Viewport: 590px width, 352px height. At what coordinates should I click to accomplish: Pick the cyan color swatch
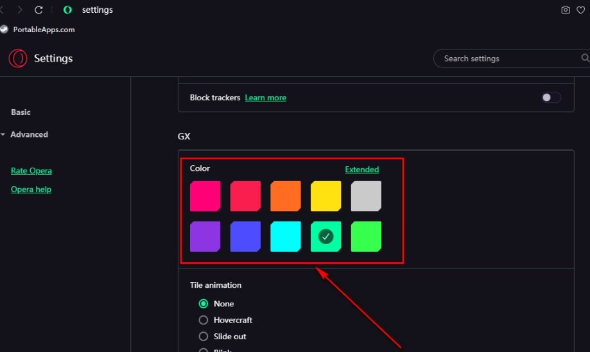coord(286,236)
